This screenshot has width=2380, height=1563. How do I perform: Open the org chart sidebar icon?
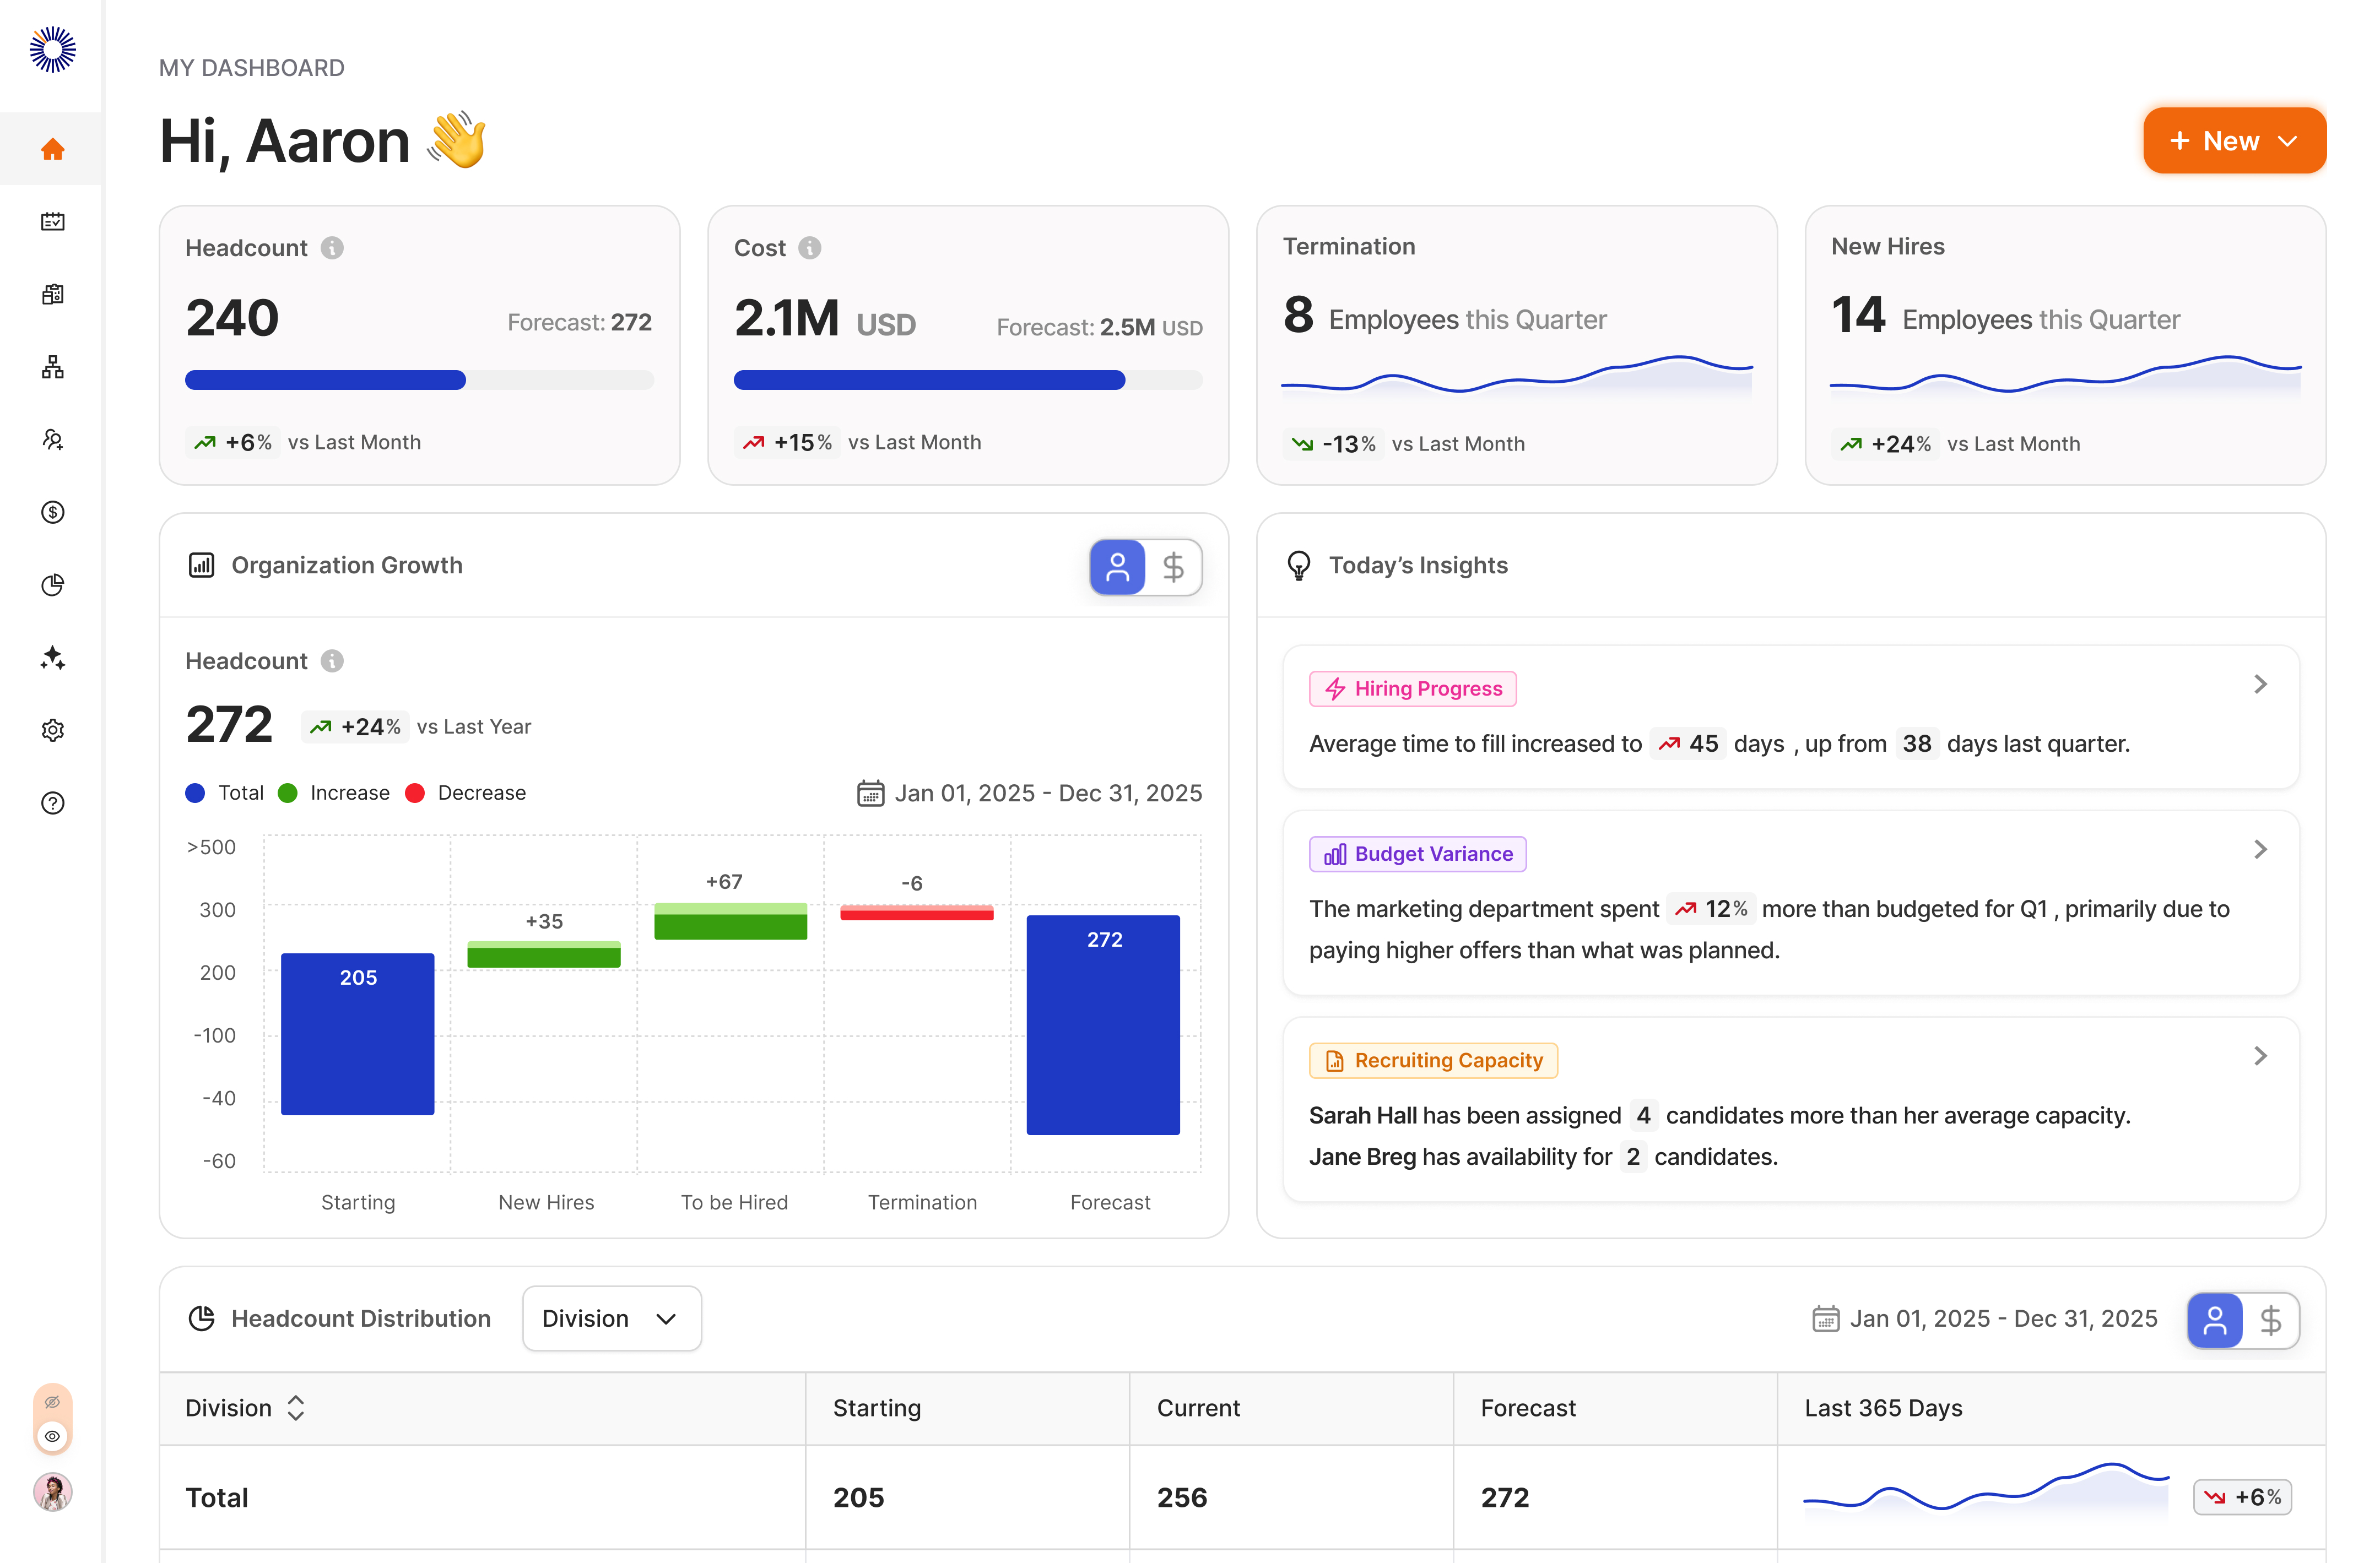tap(53, 367)
